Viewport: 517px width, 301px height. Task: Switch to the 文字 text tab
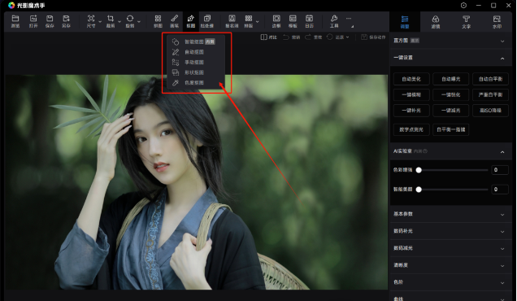coord(467,22)
